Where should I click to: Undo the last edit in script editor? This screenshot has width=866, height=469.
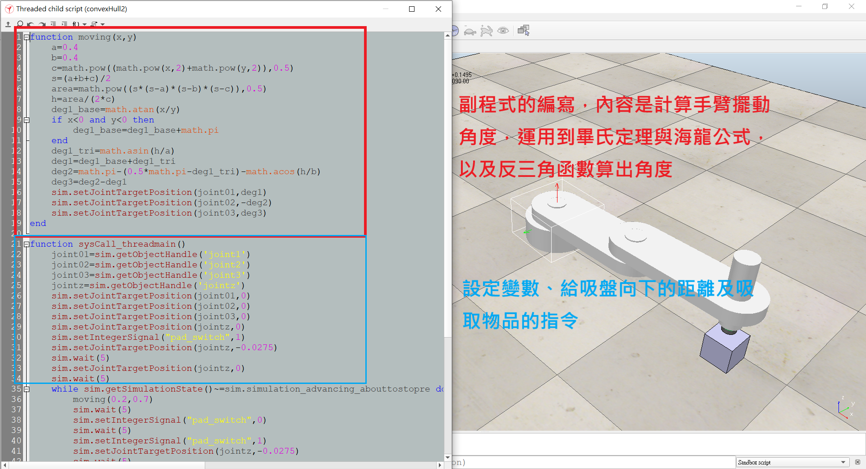[31, 24]
